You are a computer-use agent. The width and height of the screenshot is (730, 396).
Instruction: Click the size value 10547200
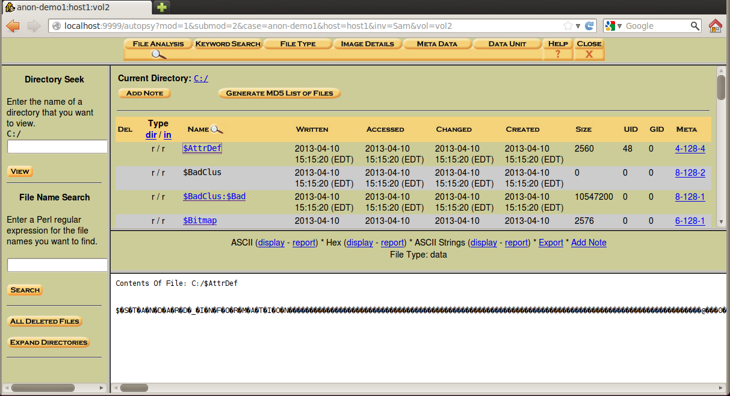594,197
